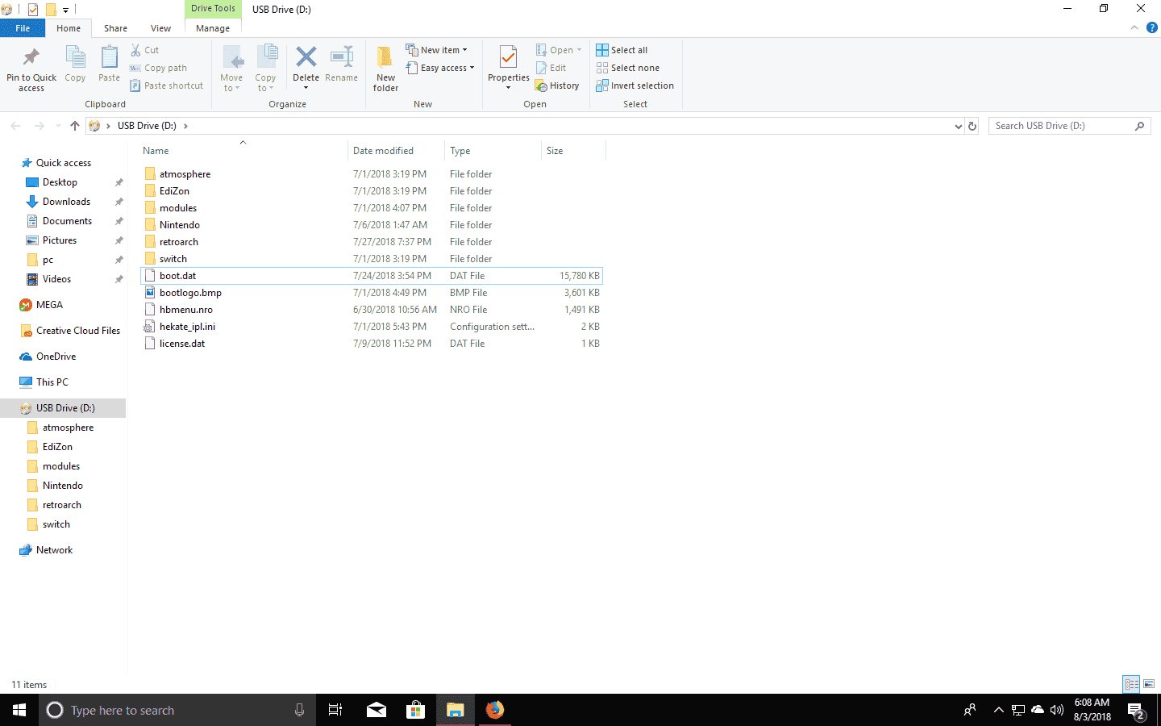Go back with the Back arrow
This screenshot has height=726, width=1161.
(15, 126)
